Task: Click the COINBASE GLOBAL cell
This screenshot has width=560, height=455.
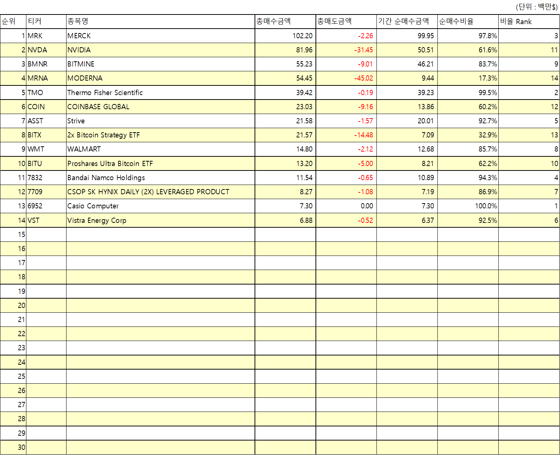Action: click(x=161, y=107)
